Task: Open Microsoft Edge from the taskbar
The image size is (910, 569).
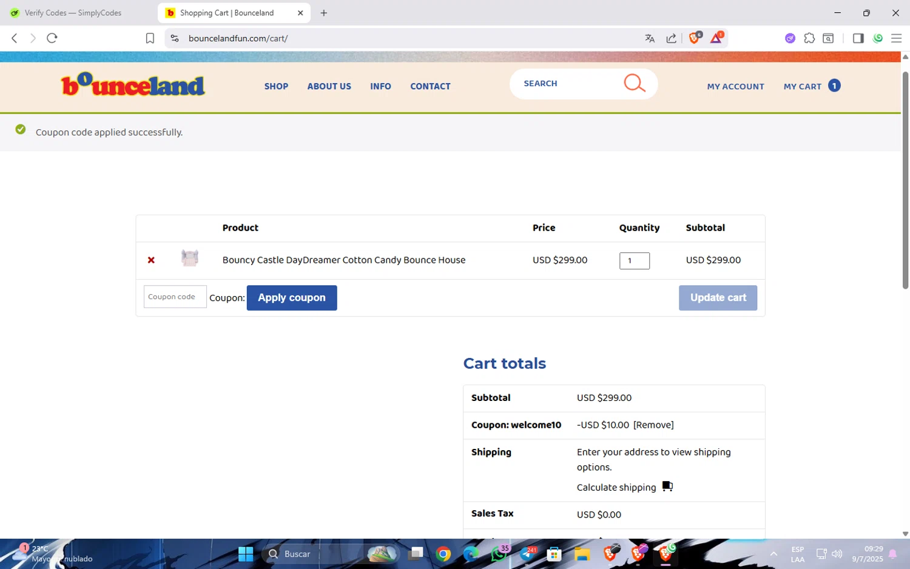Action: pyautogui.click(x=471, y=554)
